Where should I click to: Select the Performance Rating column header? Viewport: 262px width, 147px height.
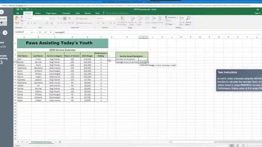[x=101, y=55]
